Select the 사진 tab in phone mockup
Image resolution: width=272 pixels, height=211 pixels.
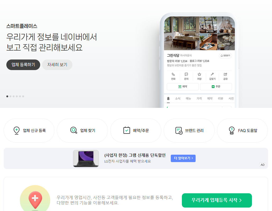231,99
